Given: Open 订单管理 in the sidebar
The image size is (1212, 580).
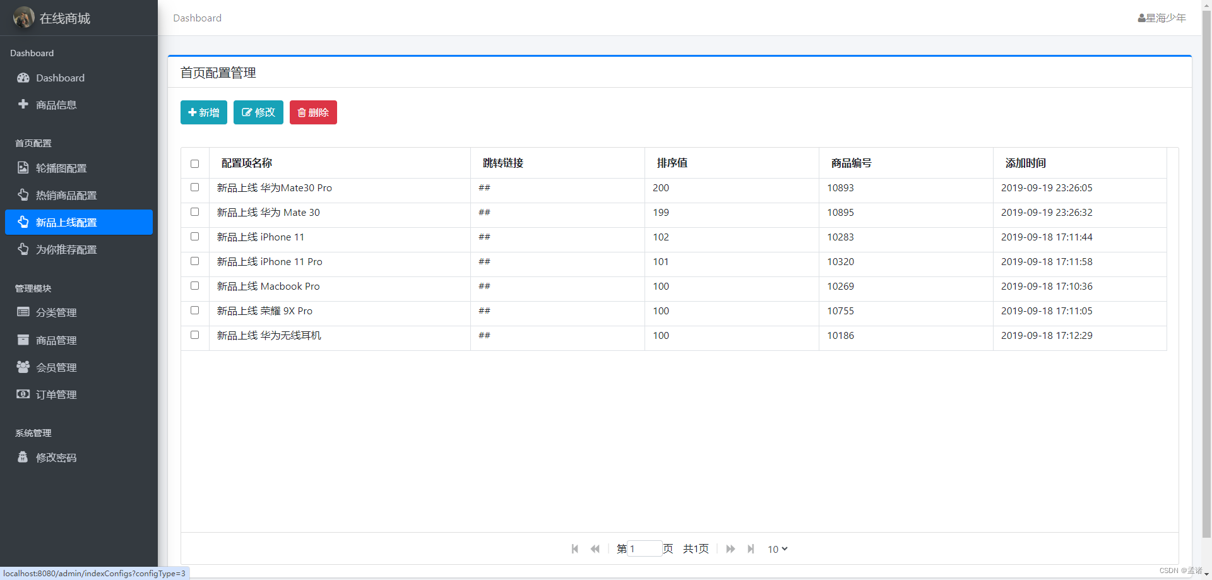Looking at the screenshot, I should click(79, 394).
